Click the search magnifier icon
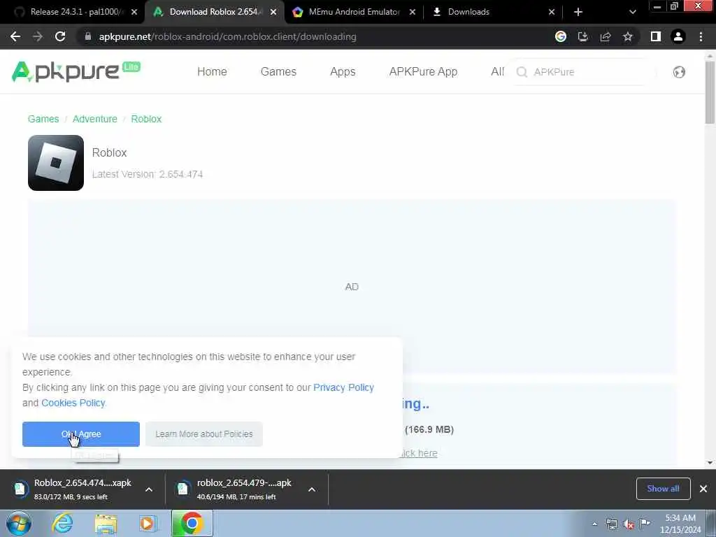 pos(522,72)
